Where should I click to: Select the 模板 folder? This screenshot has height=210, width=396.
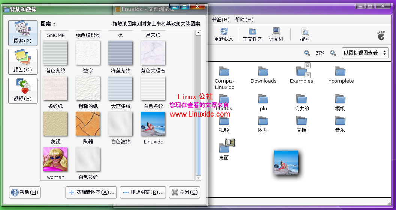340,99
